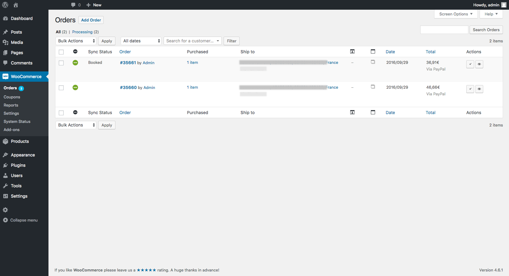509x276 pixels.
Task: Click the bottom Apply button
Action: click(x=107, y=125)
